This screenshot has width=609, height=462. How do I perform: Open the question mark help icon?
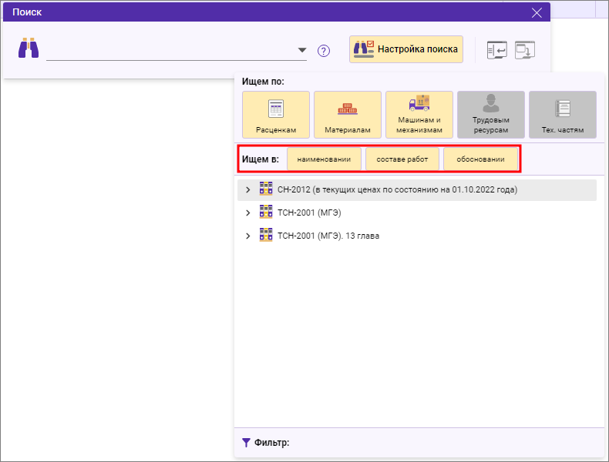pyautogui.click(x=324, y=51)
